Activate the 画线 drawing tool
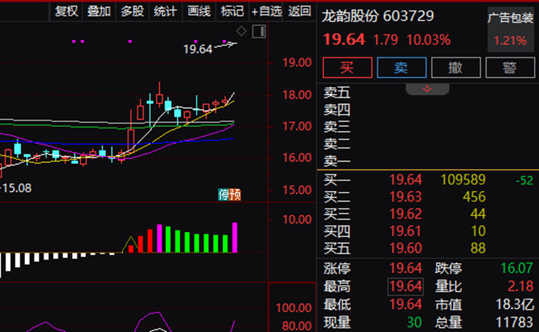 tap(199, 11)
